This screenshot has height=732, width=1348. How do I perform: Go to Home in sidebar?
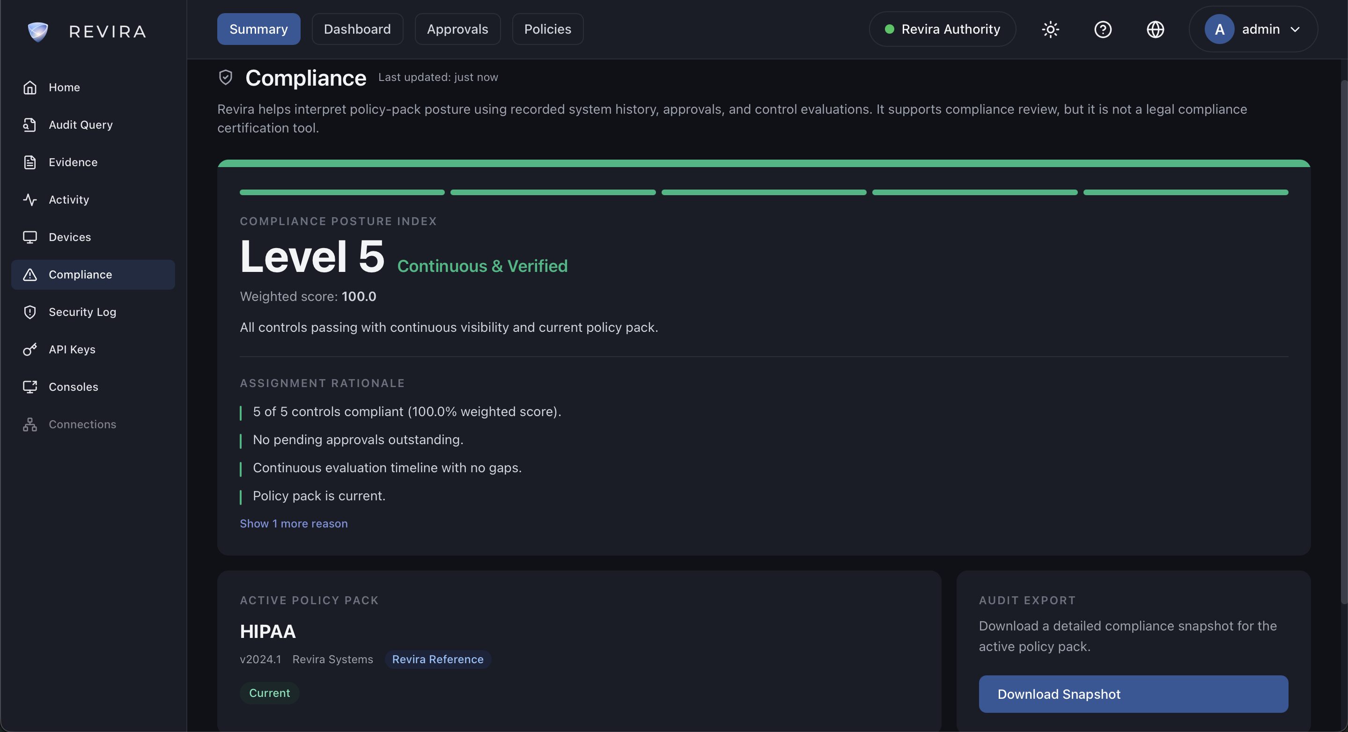point(93,88)
